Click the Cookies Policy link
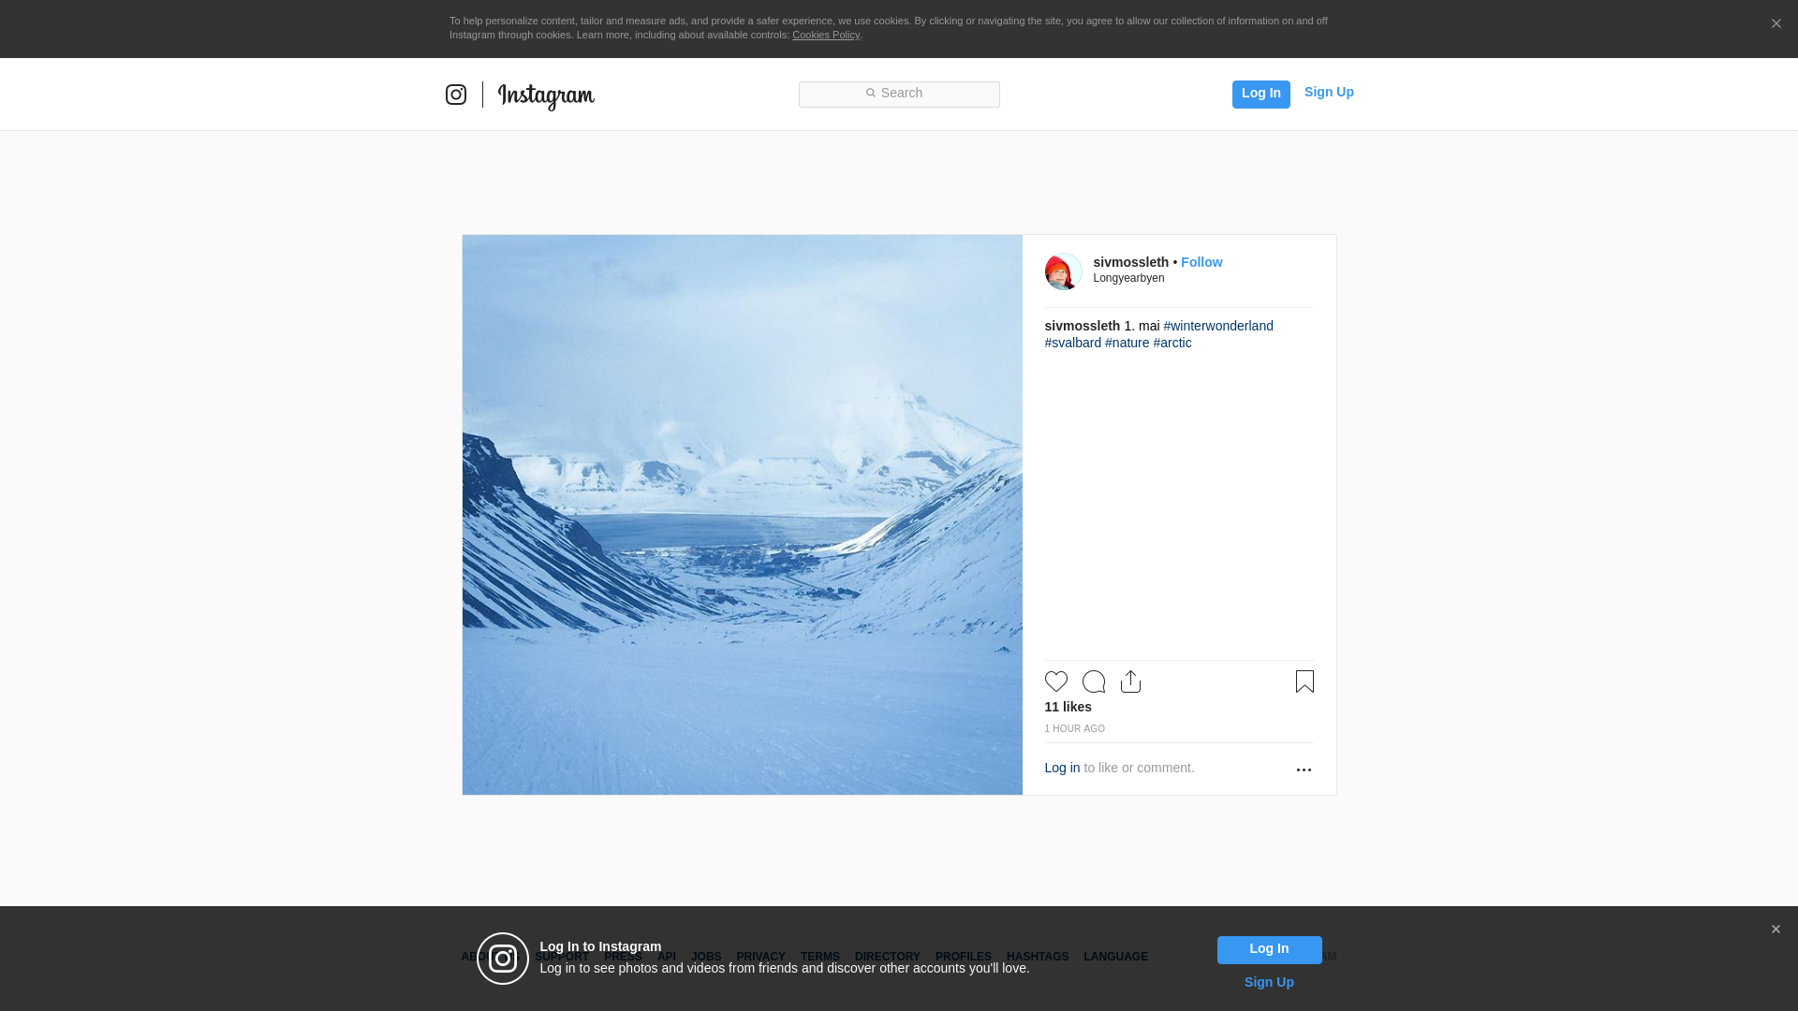1798x1011 pixels. tap(825, 35)
